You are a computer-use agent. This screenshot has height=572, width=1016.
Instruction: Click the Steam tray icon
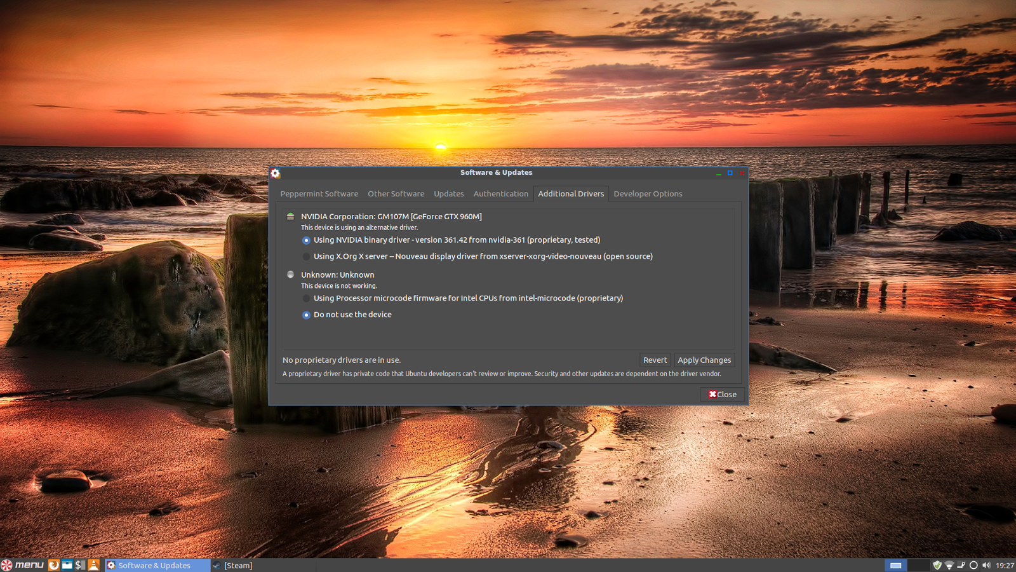(x=961, y=565)
